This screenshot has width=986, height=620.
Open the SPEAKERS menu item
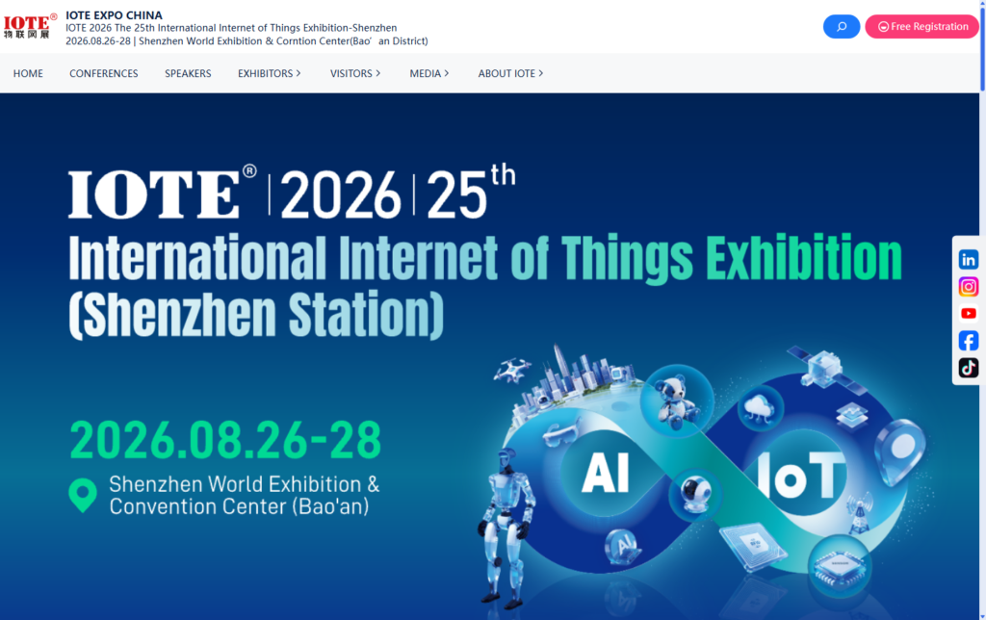click(188, 73)
